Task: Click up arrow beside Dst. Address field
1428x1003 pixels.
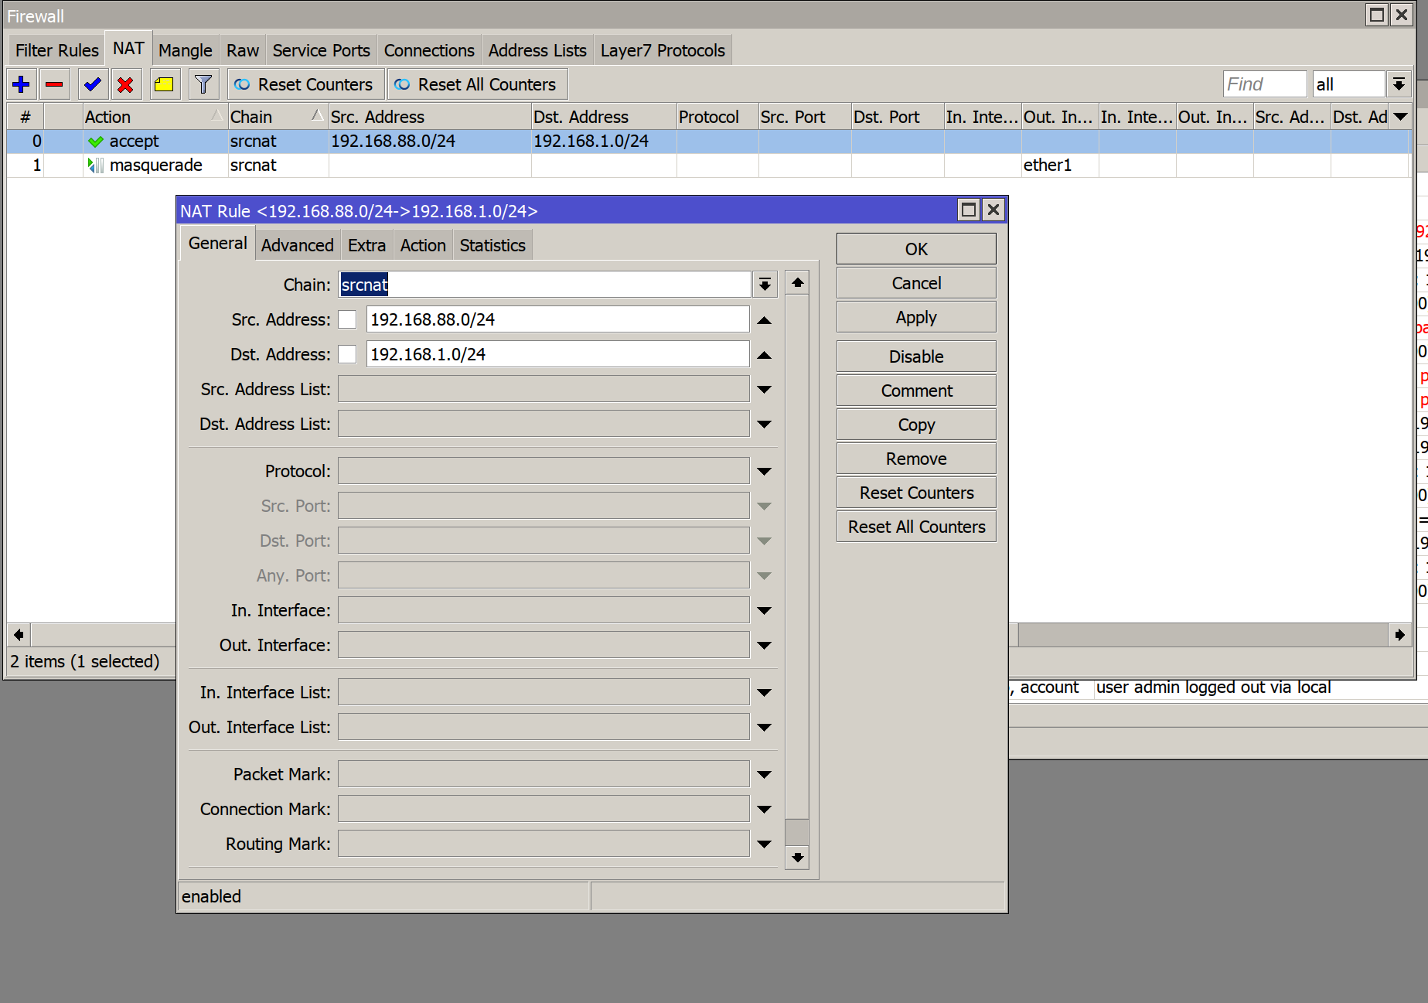Action: [764, 353]
